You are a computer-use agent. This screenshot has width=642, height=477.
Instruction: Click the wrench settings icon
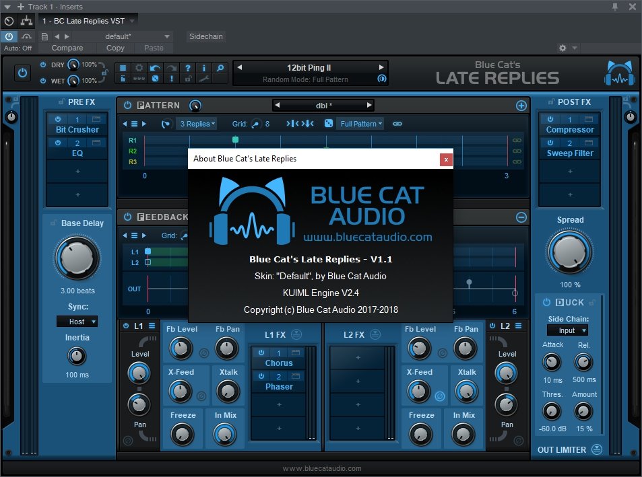click(x=205, y=79)
